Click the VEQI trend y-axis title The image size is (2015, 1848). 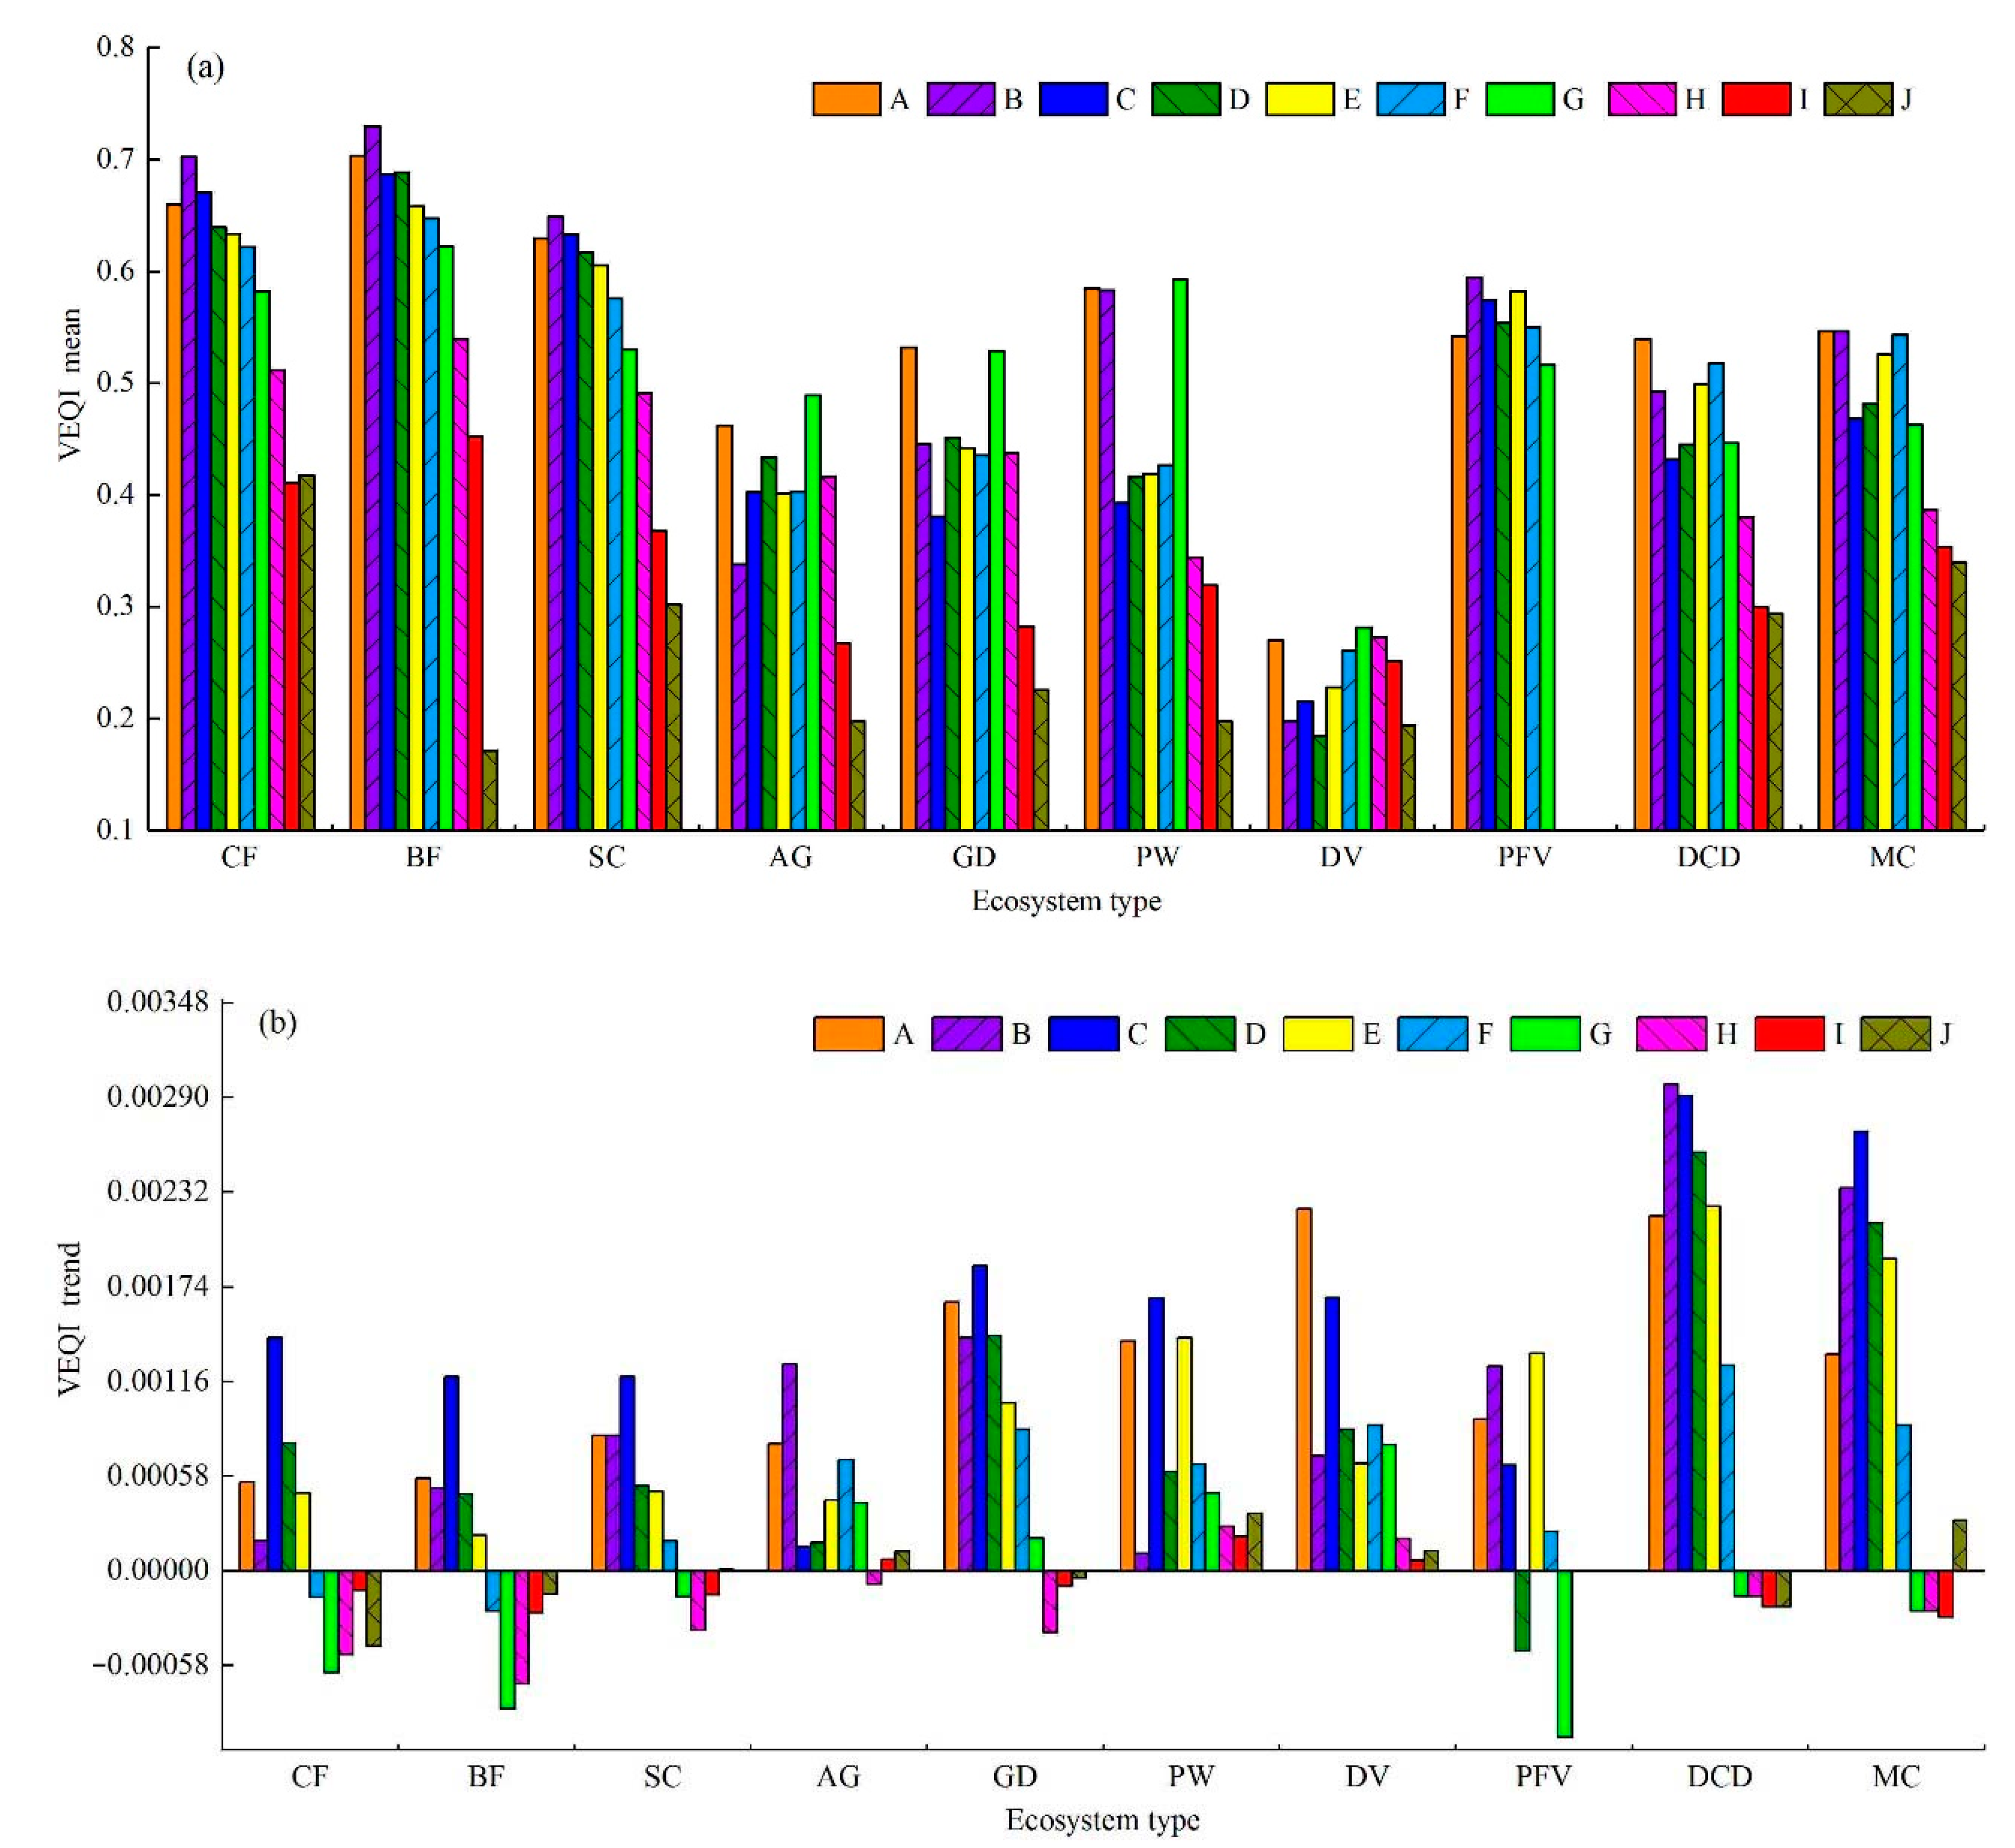(70, 1320)
